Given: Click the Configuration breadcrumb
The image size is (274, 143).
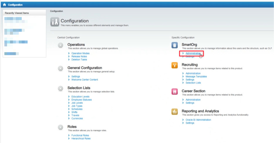Looking at the screenshot, I should click(56, 11).
